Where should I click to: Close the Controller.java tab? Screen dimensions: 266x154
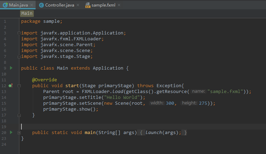point(78,5)
